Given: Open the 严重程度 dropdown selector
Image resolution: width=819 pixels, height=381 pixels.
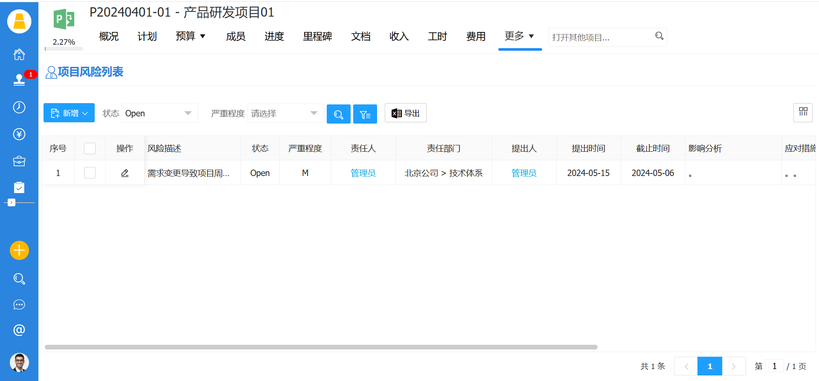Looking at the screenshot, I should 285,113.
